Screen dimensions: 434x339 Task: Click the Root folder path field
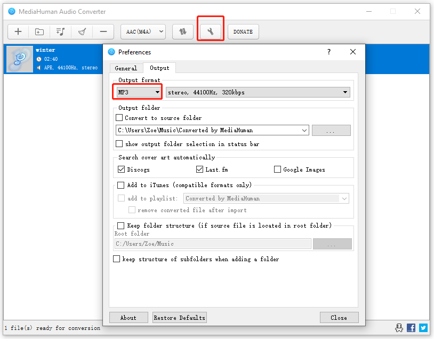(213, 244)
